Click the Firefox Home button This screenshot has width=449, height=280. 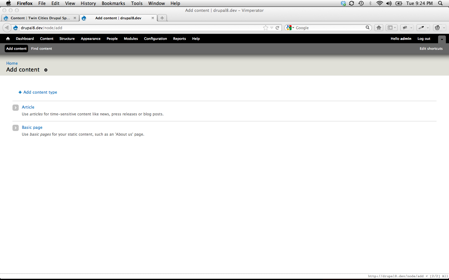tap(379, 27)
